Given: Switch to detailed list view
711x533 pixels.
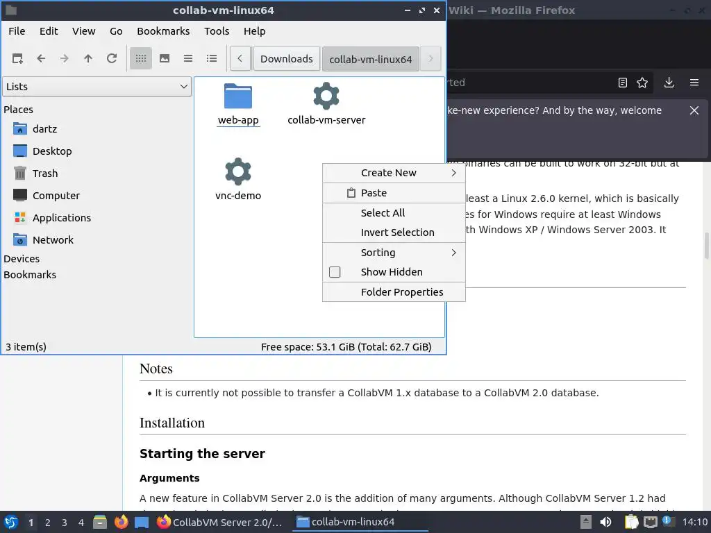Looking at the screenshot, I should coord(212,58).
